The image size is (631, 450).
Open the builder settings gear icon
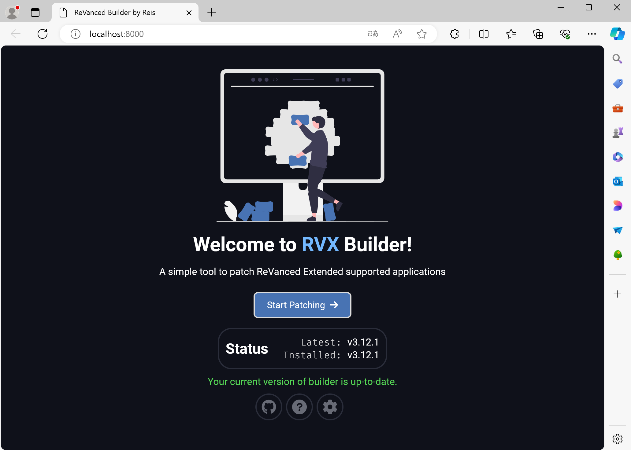point(330,407)
